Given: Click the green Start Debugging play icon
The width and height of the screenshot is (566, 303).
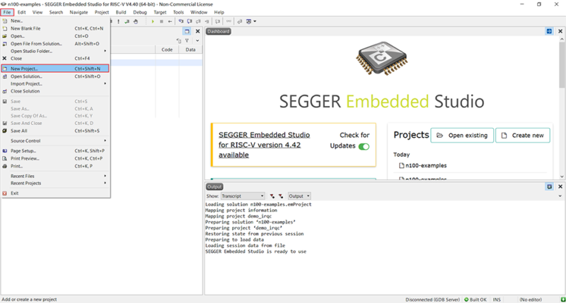Looking at the screenshot, I should click(x=153, y=21).
